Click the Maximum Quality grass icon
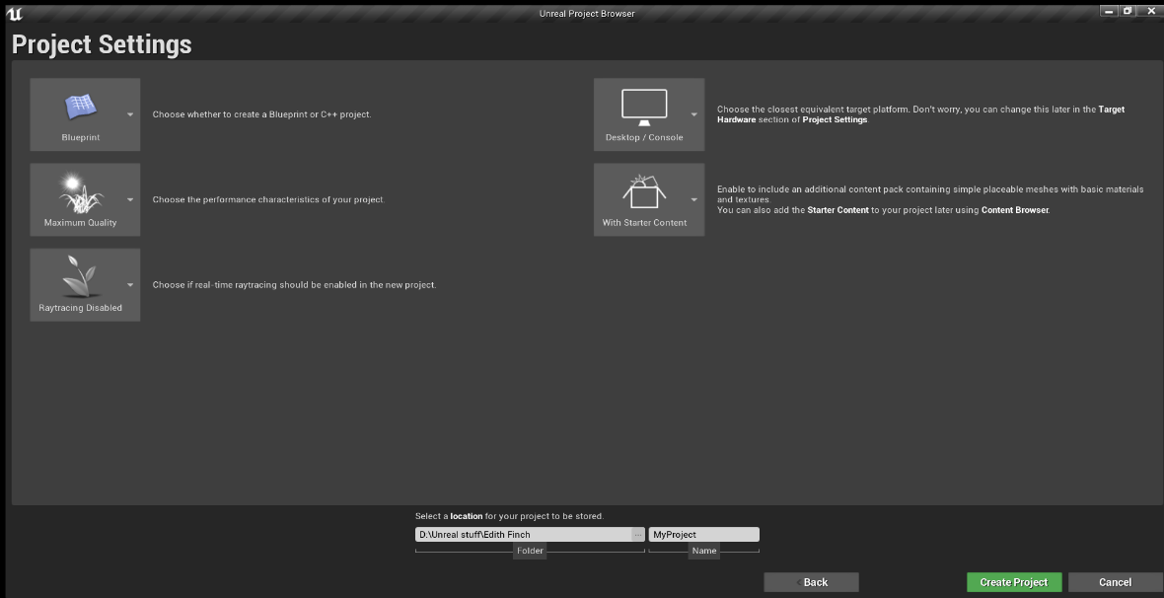The height and width of the screenshot is (598, 1164). [80, 191]
